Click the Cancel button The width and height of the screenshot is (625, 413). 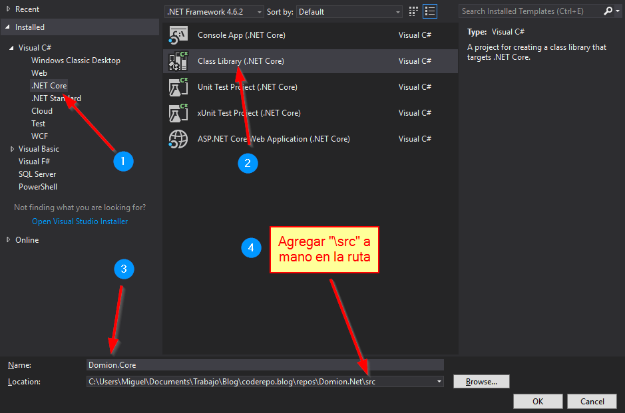pyautogui.click(x=592, y=402)
